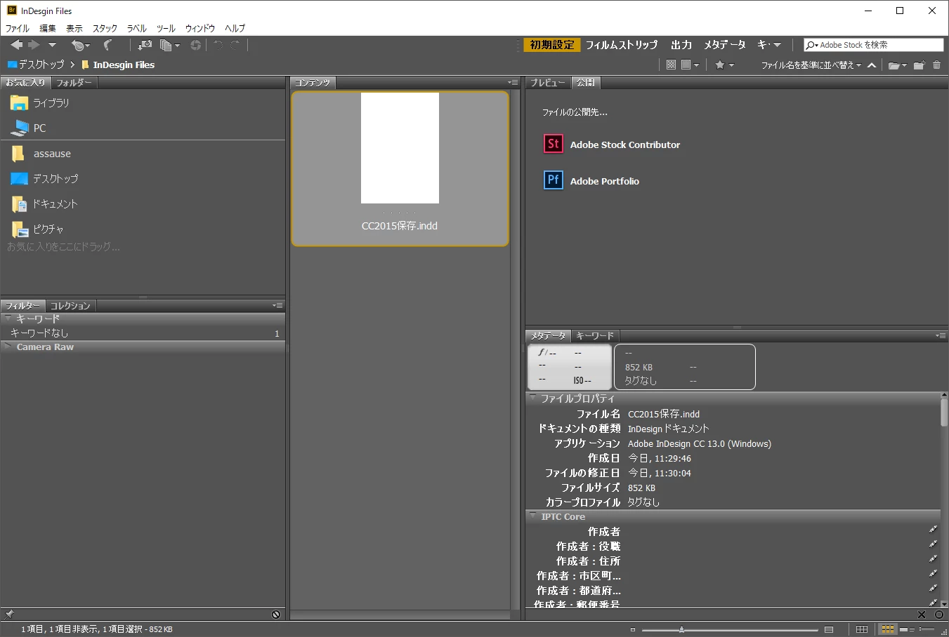Viewport: 949px width, 637px height.
Task: Open the workspace switcher dropdown arrow
Action: coord(777,45)
